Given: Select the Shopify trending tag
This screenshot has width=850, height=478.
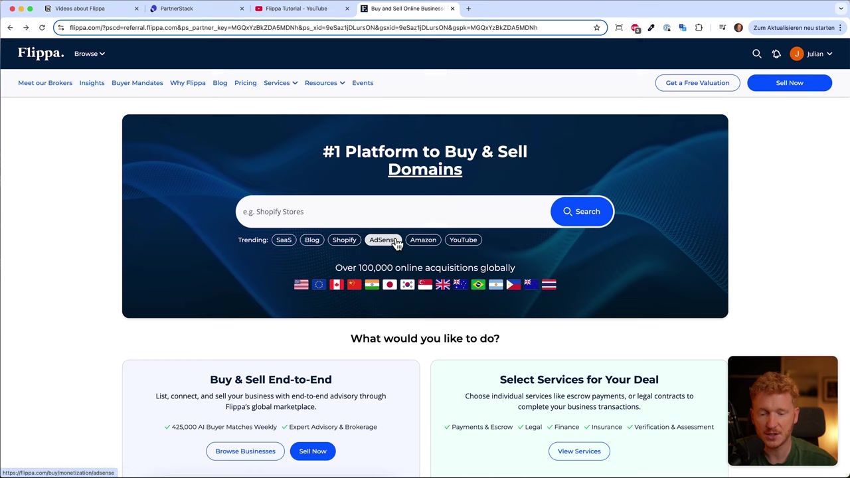Looking at the screenshot, I should pos(344,240).
